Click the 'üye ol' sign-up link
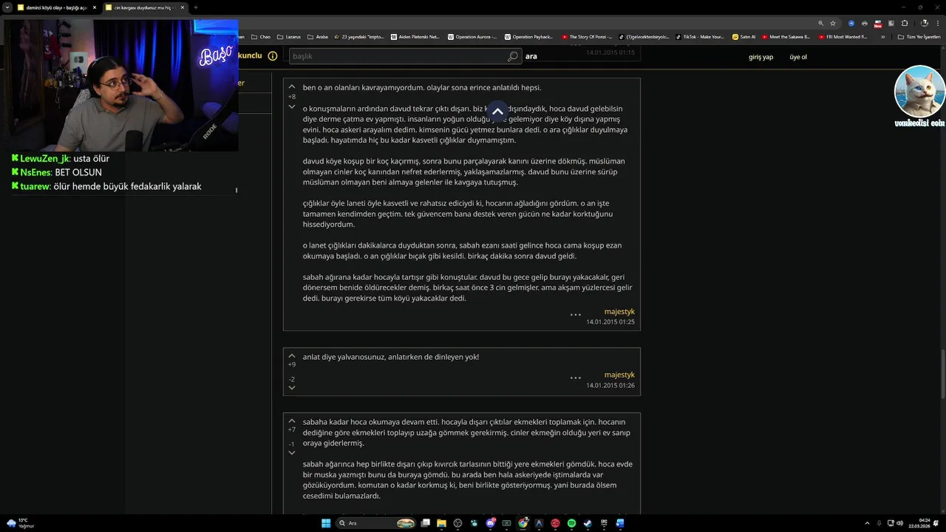This screenshot has width=946, height=532. pos(798,57)
